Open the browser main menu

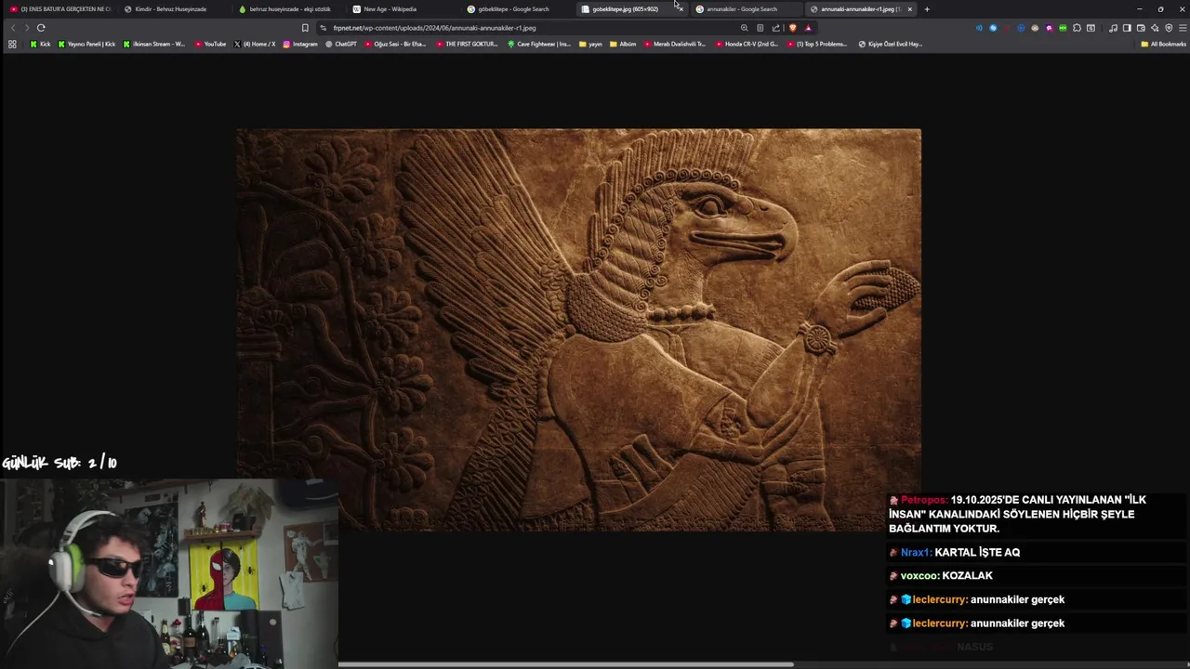click(1182, 28)
